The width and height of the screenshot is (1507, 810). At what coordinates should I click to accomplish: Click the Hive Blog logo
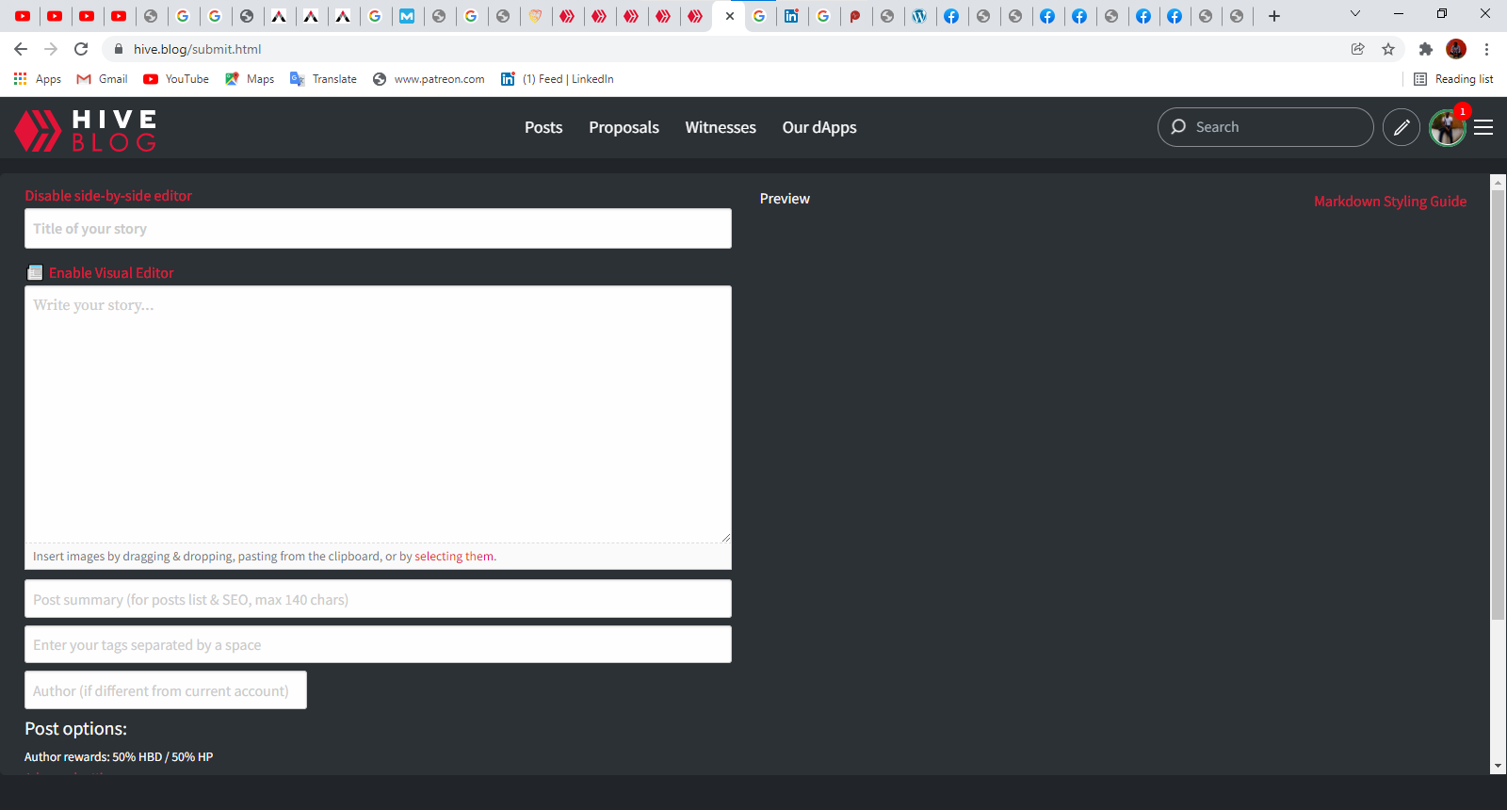(86, 129)
